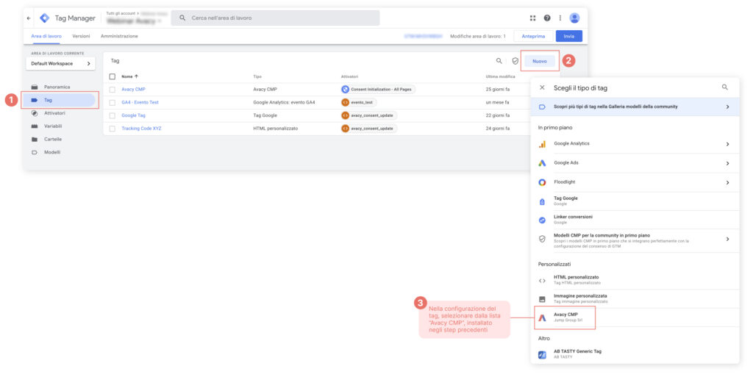Click the HTML personalizzato code brackets icon
Image resolution: width=753 pixels, height=377 pixels.
(542, 281)
